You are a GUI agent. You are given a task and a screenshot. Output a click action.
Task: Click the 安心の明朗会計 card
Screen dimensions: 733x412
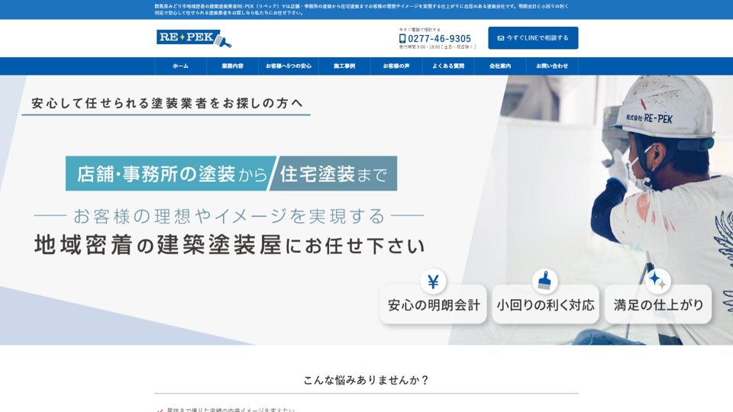pos(434,305)
